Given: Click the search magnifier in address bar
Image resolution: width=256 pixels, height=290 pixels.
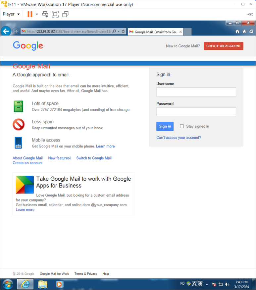Looking at the screenshot, I should [114, 31].
